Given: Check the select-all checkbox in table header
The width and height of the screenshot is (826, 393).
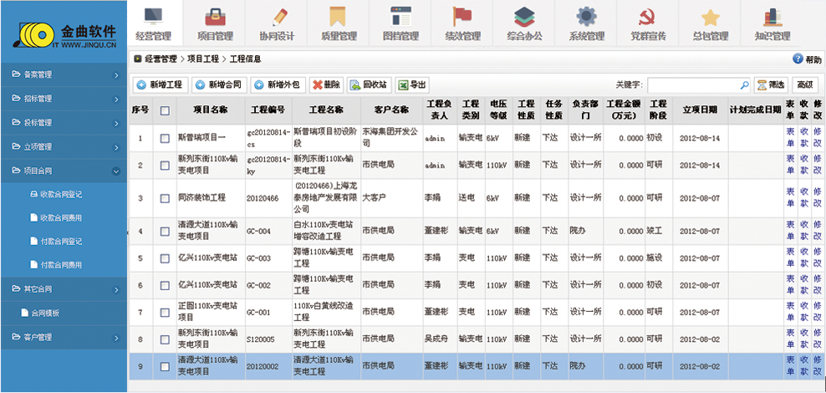Looking at the screenshot, I should point(165,110).
